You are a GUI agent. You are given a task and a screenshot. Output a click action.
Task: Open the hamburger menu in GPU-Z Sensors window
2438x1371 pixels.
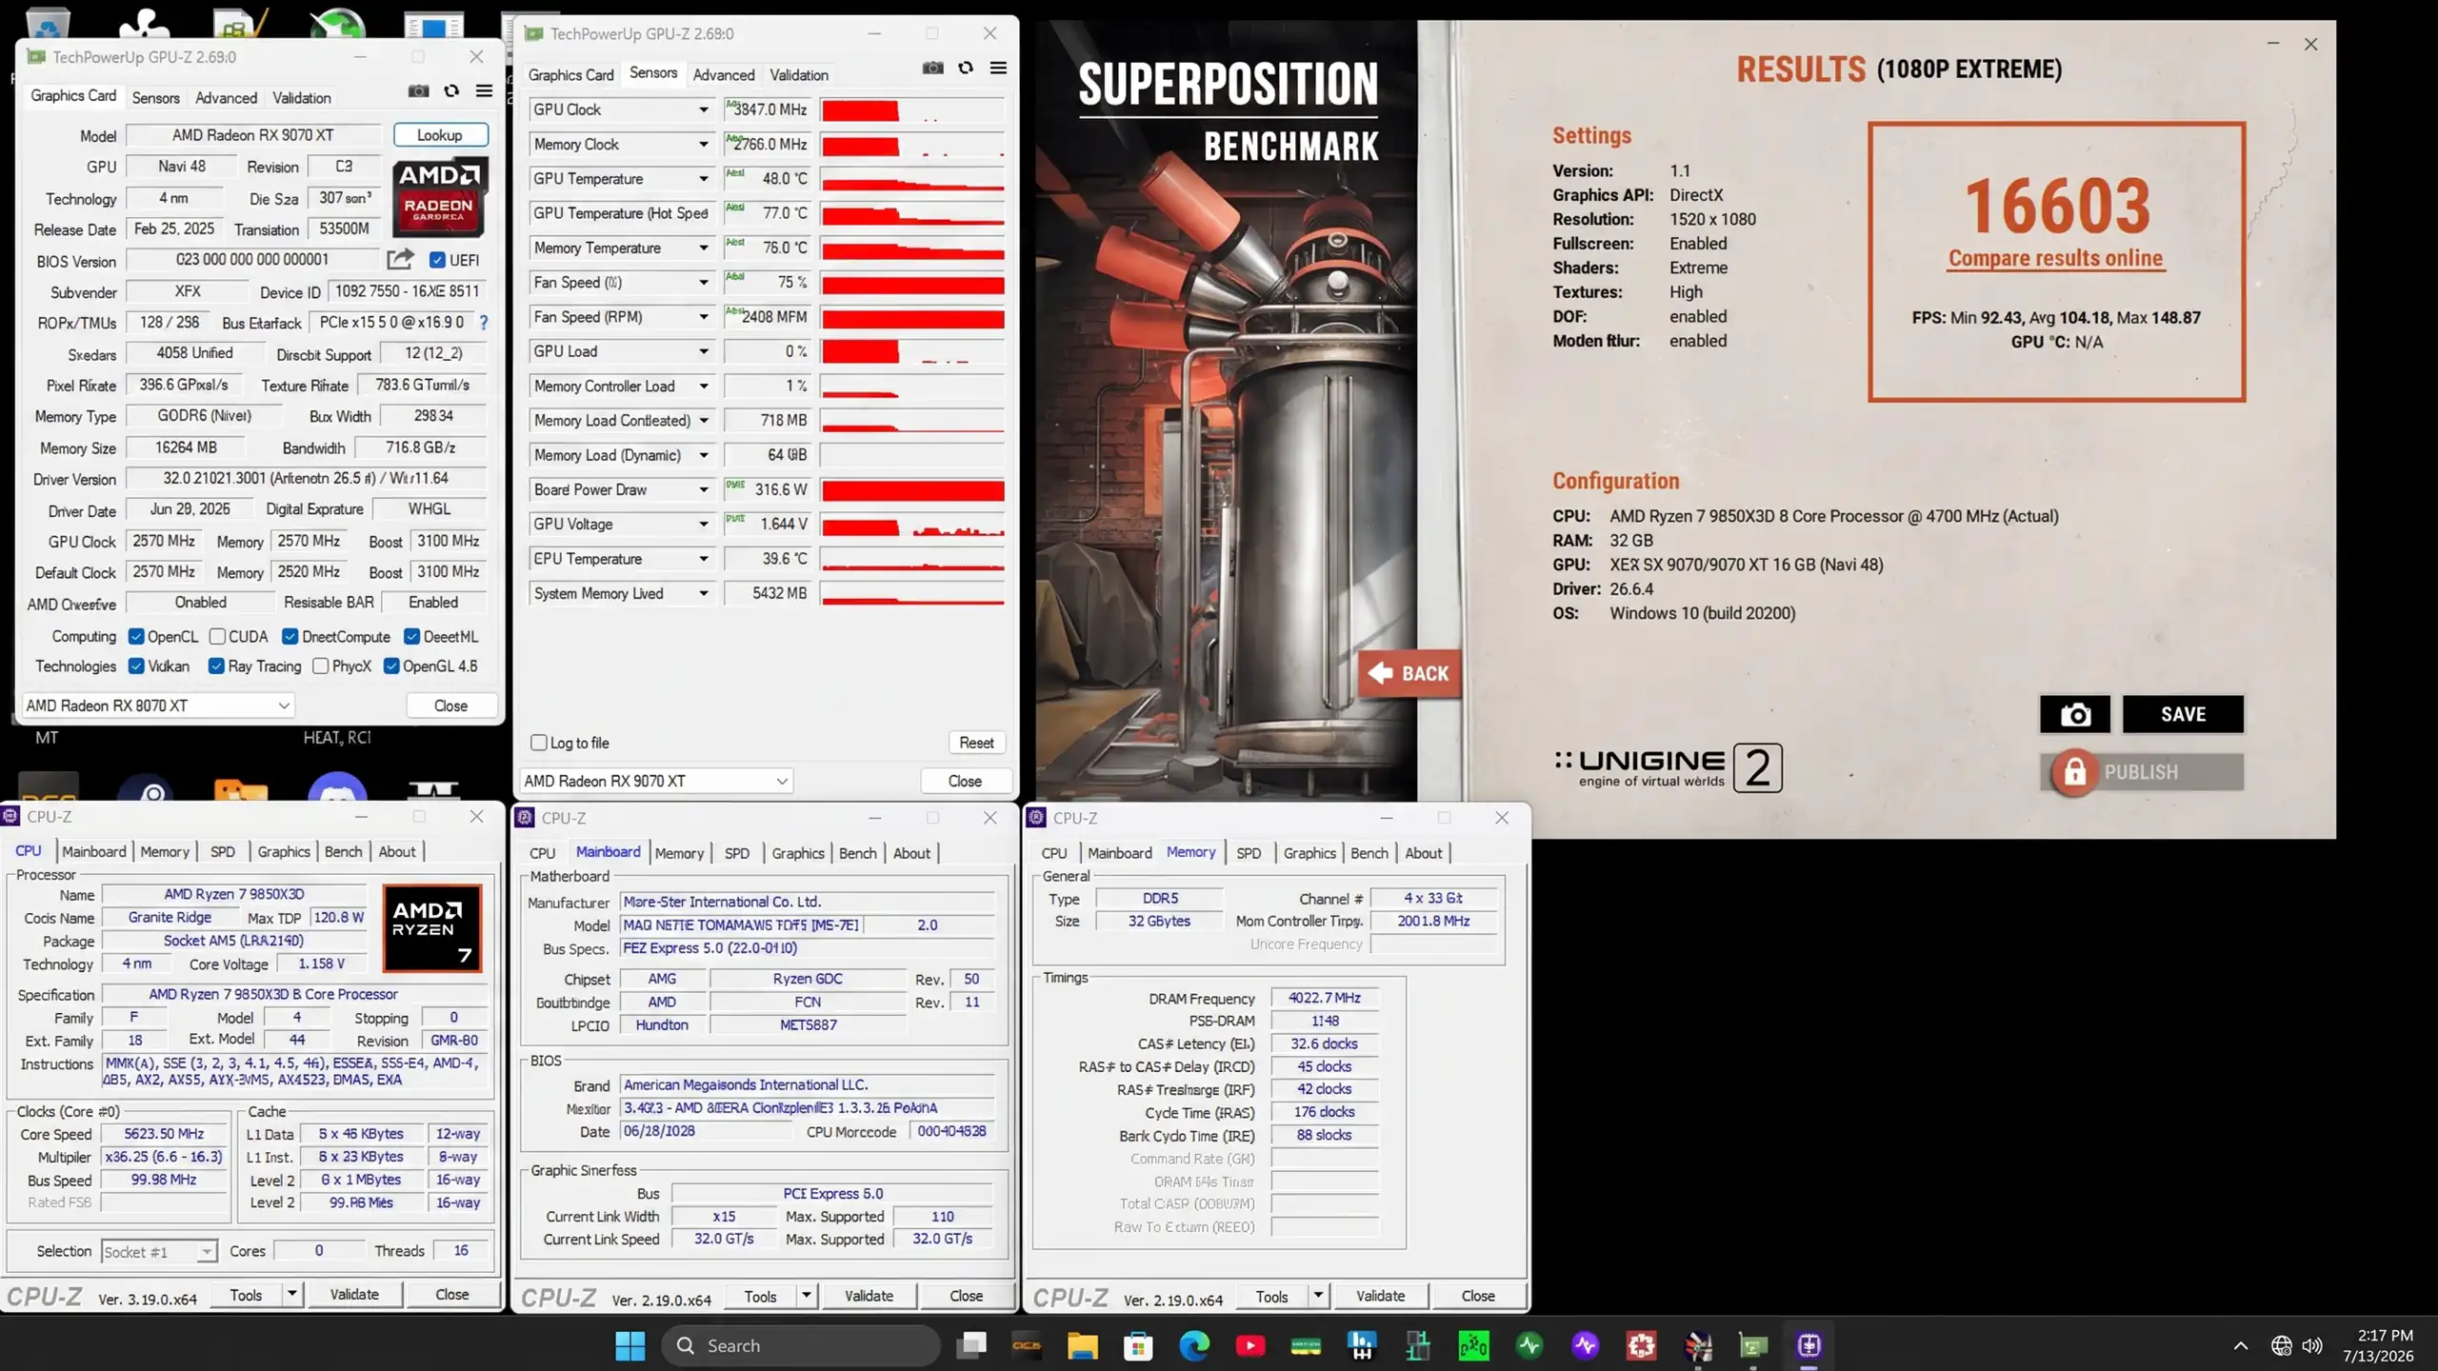click(x=998, y=68)
